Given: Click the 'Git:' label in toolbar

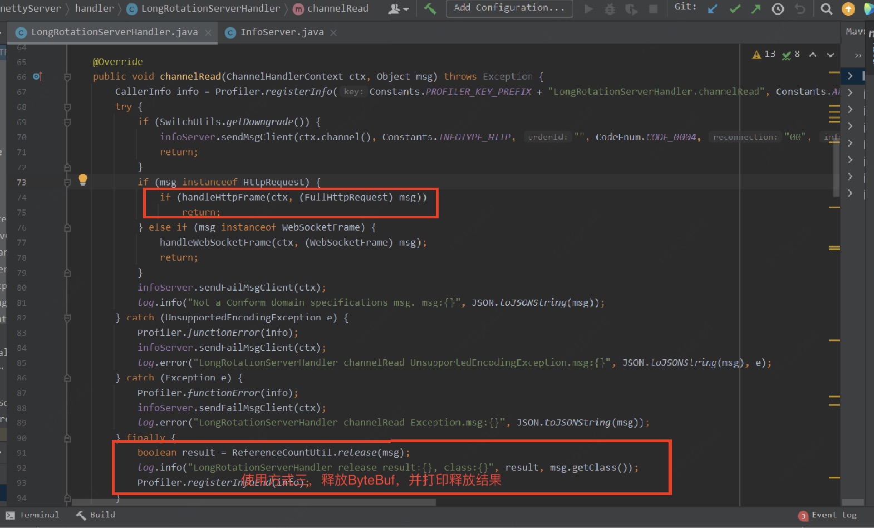Looking at the screenshot, I should click(x=685, y=7).
